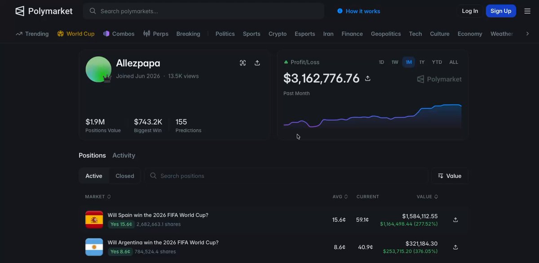Screen dimensions: 539x263
Task: Select the ALL time range
Action: click(454, 62)
